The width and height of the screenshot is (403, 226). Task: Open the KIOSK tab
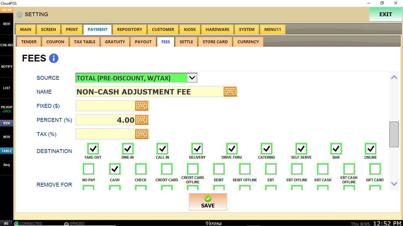tap(190, 29)
